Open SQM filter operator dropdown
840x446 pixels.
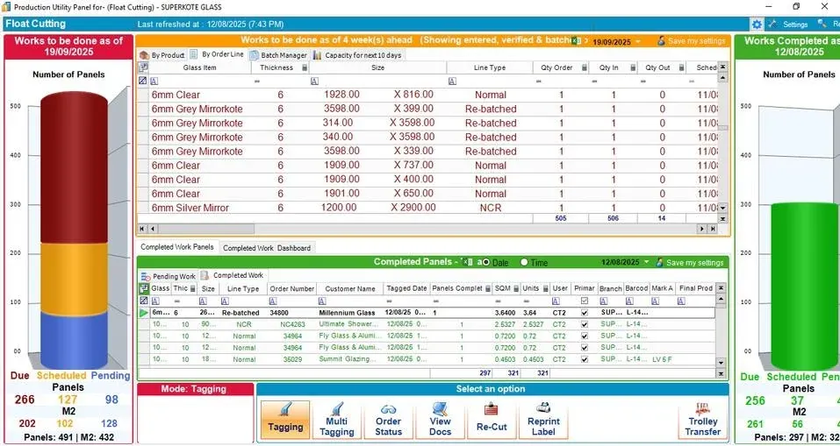[498, 301]
